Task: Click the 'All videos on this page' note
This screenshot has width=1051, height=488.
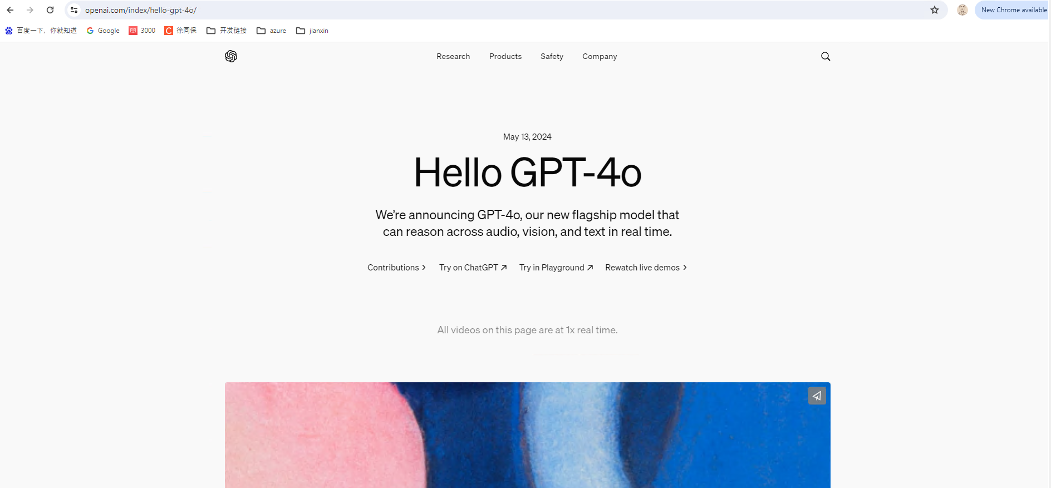Action: pos(527,330)
